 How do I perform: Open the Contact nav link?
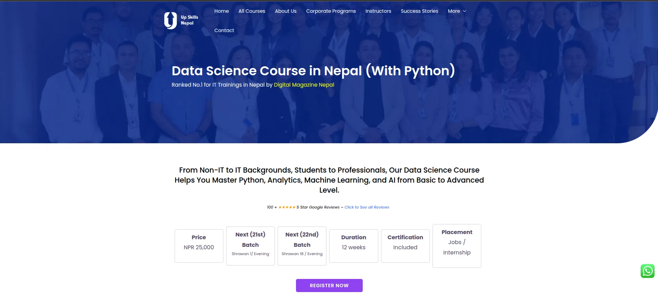(x=224, y=30)
